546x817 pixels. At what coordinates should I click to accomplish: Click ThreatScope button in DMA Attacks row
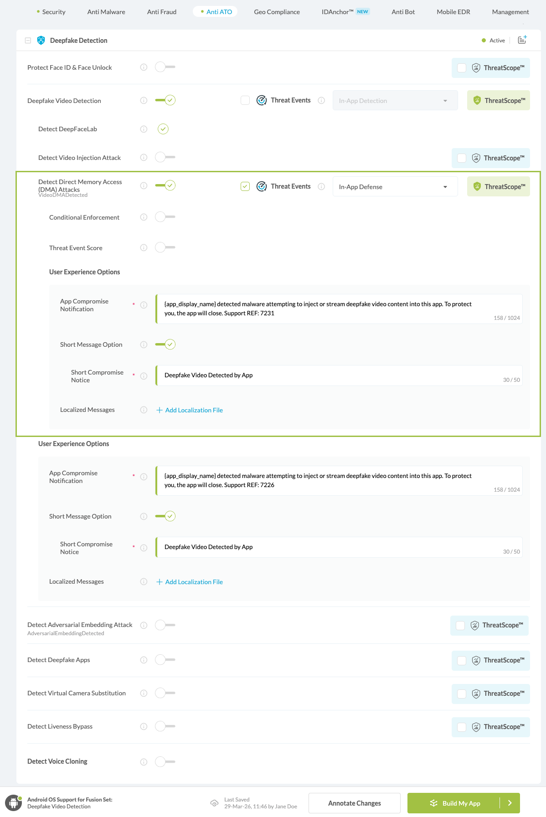coord(499,186)
